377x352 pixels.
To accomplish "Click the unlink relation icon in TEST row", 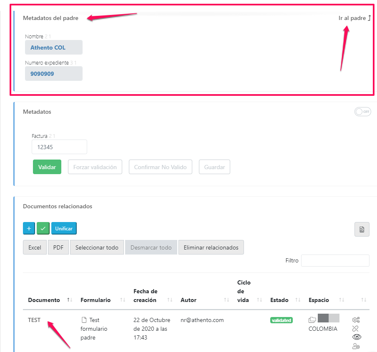I will click(x=355, y=329).
